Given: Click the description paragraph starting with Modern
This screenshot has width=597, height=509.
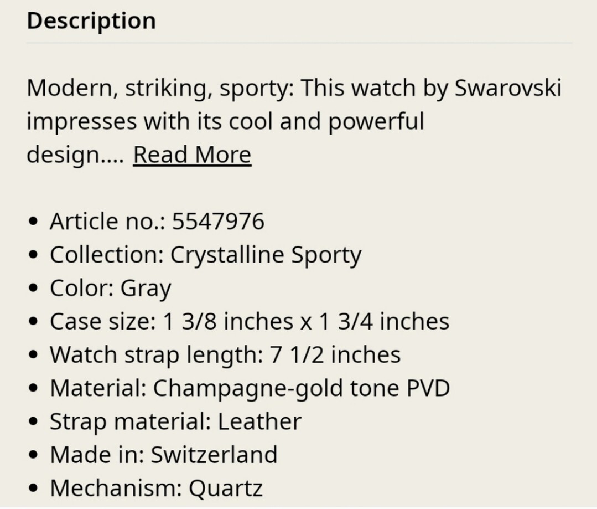Looking at the screenshot, I should 294,121.
